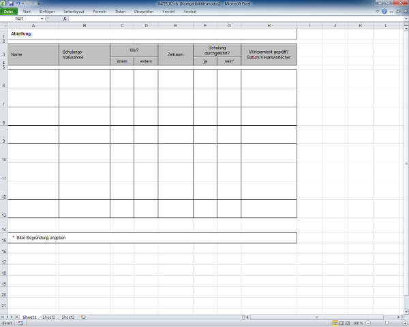This screenshot has height=327, width=409.
Task: Click the Undo arrow icon
Action: (19, 3)
